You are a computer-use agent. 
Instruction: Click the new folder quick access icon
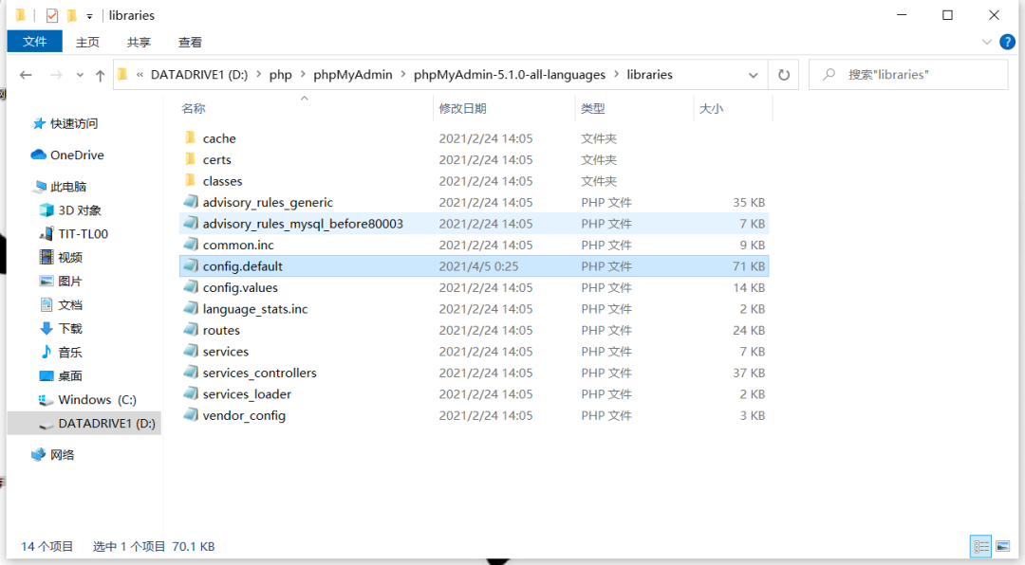(72, 15)
